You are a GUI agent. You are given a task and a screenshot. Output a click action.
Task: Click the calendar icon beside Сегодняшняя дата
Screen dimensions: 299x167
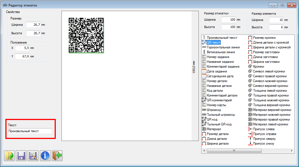click(204, 76)
